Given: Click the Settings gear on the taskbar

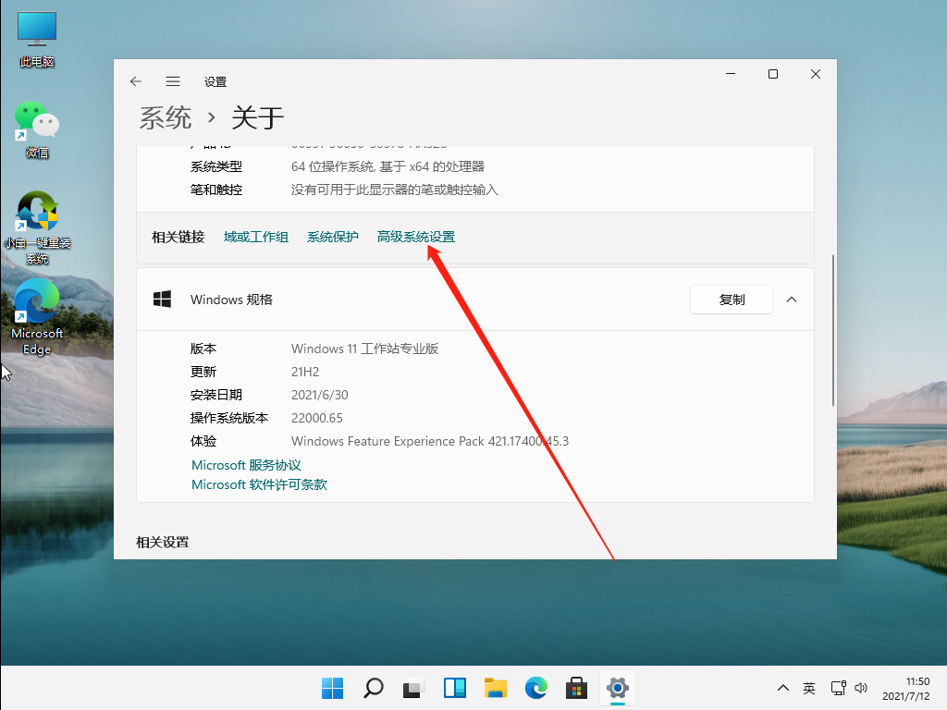Looking at the screenshot, I should [617, 688].
